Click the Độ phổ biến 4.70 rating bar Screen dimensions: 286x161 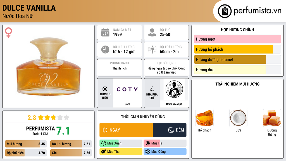click(x=26, y=153)
